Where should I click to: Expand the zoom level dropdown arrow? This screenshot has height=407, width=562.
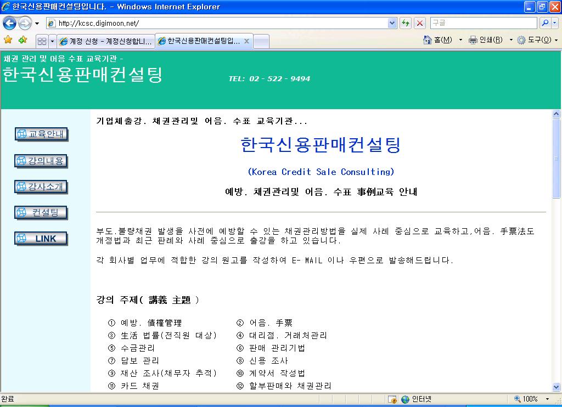pyautogui.click(x=547, y=399)
